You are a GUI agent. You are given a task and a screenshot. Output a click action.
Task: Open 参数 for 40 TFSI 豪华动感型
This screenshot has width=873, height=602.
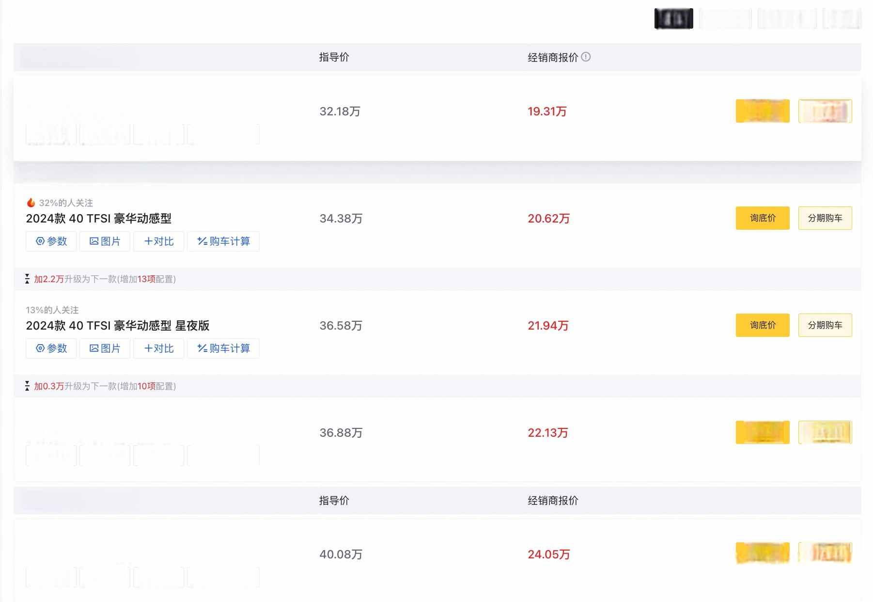click(51, 241)
